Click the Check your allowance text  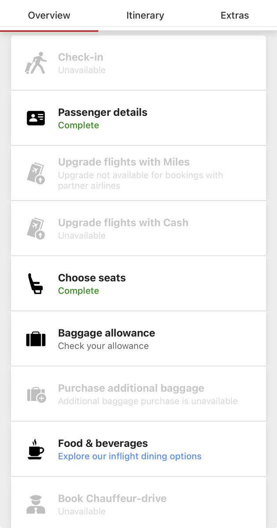pyautogui.click(x=103, y=346)
